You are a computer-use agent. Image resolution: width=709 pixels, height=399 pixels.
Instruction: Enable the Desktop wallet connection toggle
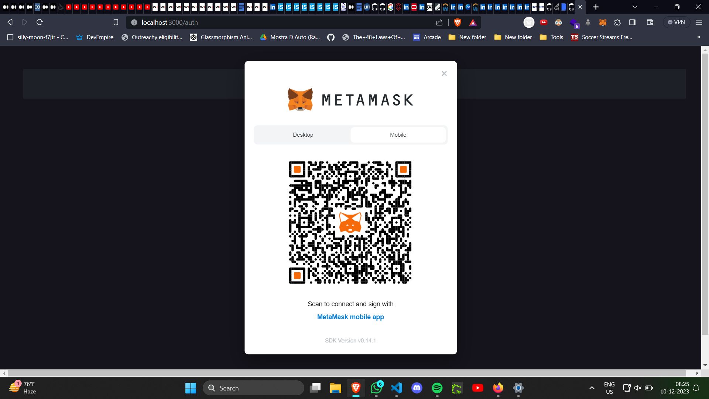(303, 134)
